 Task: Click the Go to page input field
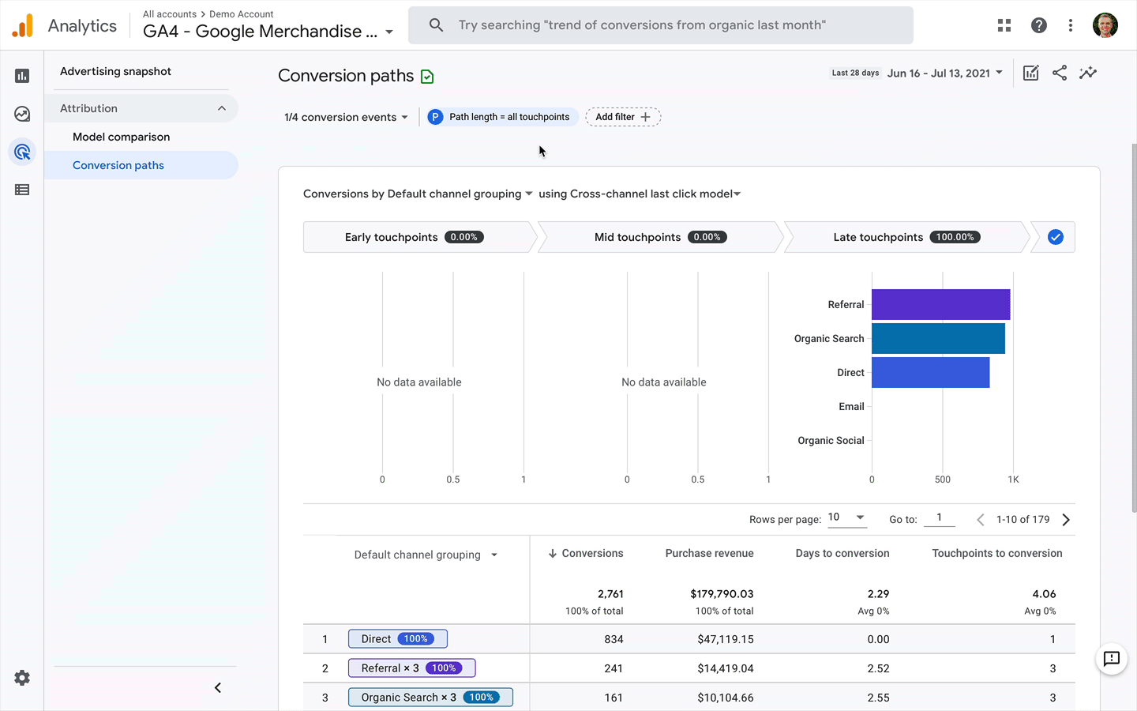940,518
